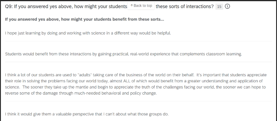Select the Q9 question number label
This screenshot has width=277, height=121.
click(9, 6)
